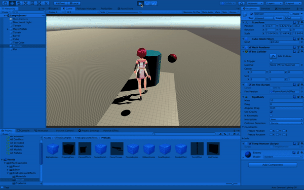Disable the Box Collider component checkbox
The height and width of the screenshot is (190, 304).
click(x=250, y=52)
